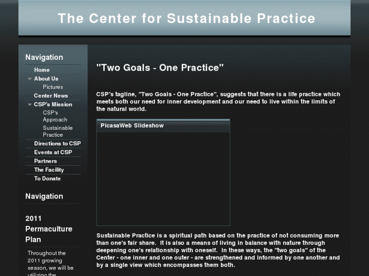Open the Sustainable Practice subpage

[57, 131]
